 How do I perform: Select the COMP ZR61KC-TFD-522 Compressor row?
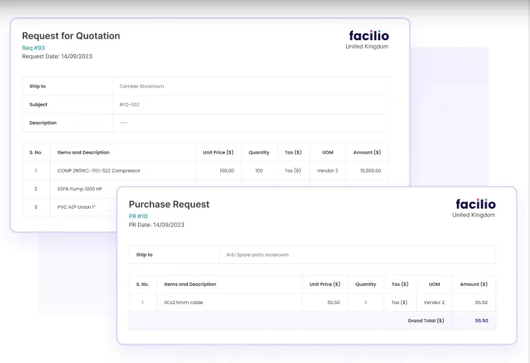pyautogui.click(x=98, y=170)
